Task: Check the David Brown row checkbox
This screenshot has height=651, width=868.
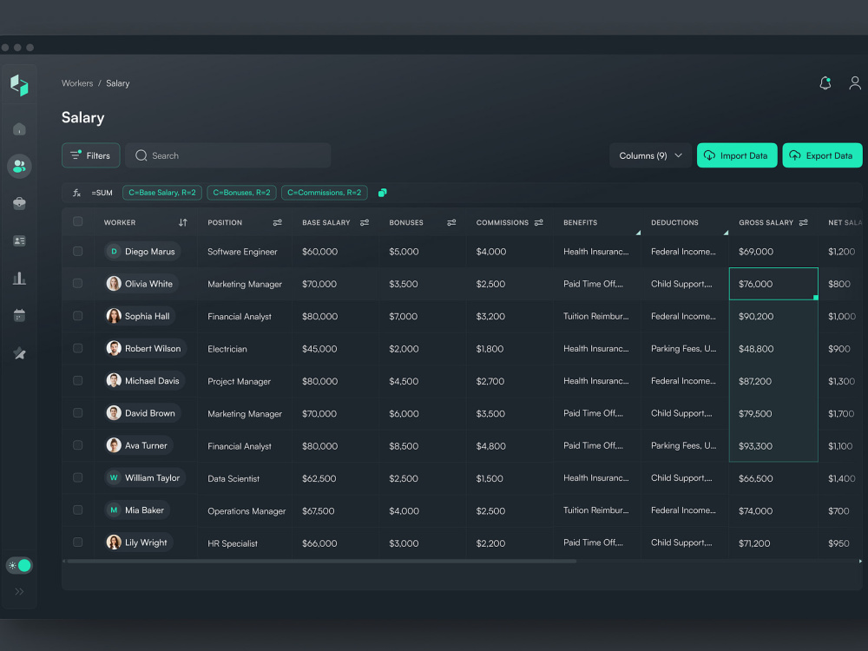Action: (77, 413)
